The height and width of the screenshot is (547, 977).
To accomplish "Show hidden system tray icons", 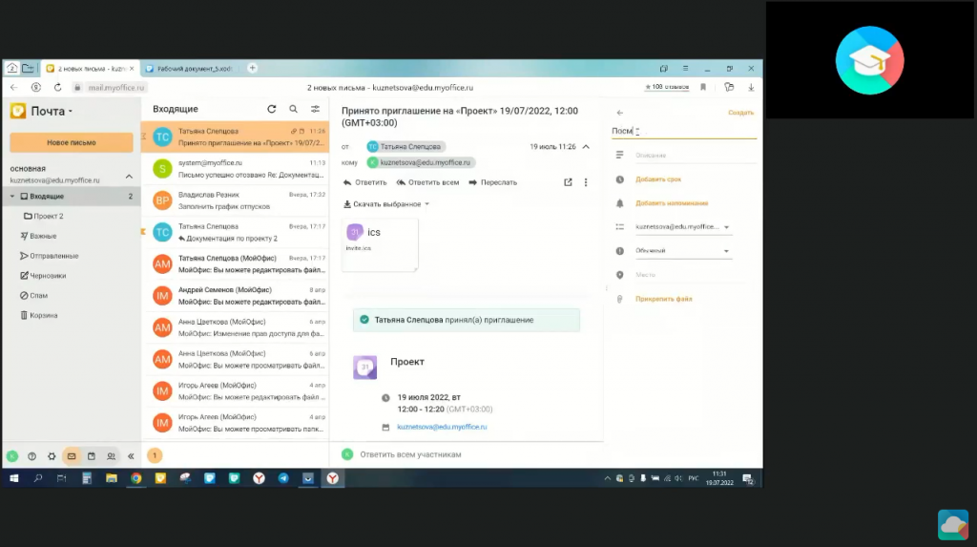I will click(607, 478).
